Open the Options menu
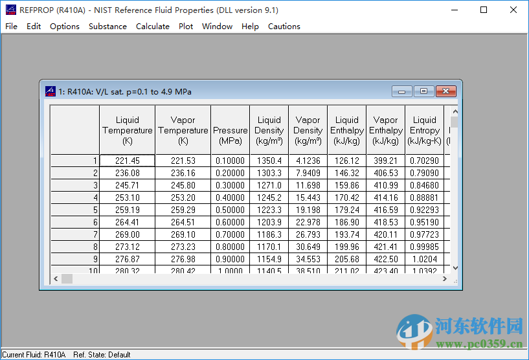 pos(65,27)
